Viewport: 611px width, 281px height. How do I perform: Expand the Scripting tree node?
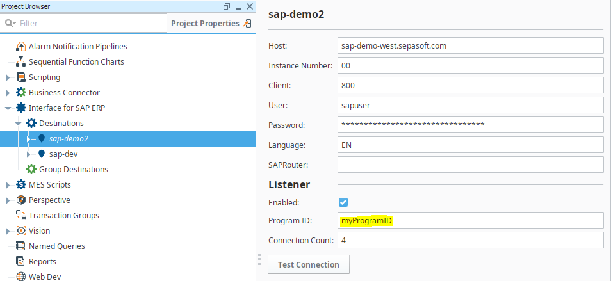coord(8,77)
